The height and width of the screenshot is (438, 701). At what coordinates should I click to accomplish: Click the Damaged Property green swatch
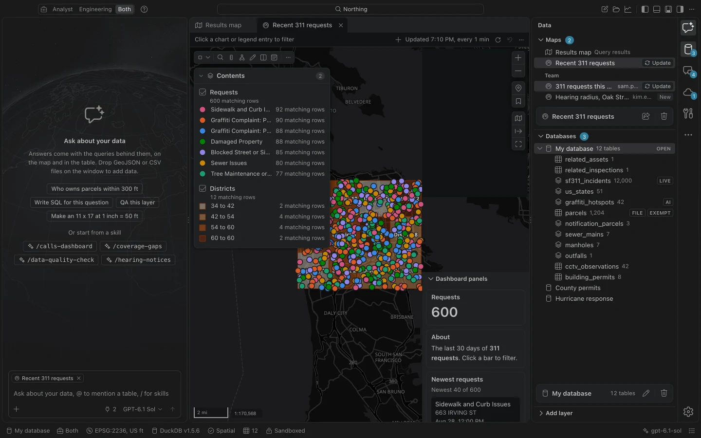(x=203, y=142)
